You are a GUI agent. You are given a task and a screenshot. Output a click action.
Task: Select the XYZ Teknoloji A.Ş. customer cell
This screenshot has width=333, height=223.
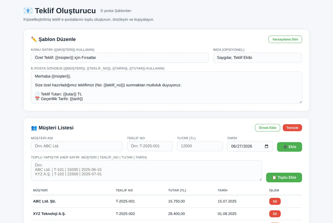point(49,214)
